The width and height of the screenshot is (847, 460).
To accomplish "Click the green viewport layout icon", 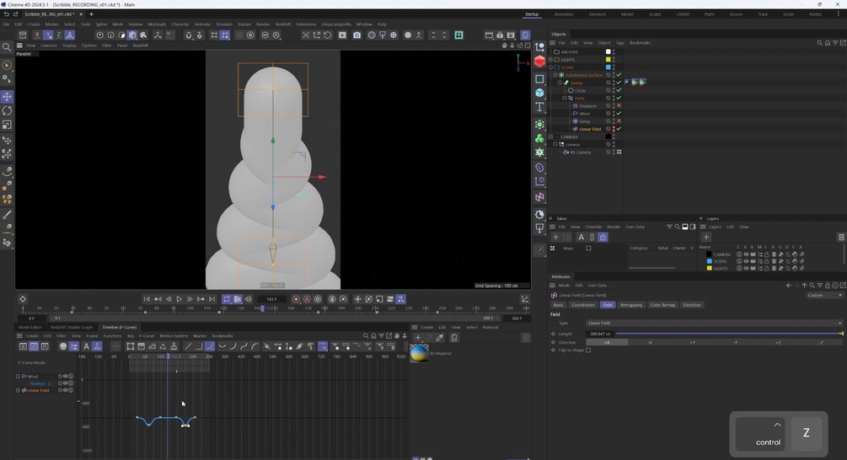I will pos(458,35).
